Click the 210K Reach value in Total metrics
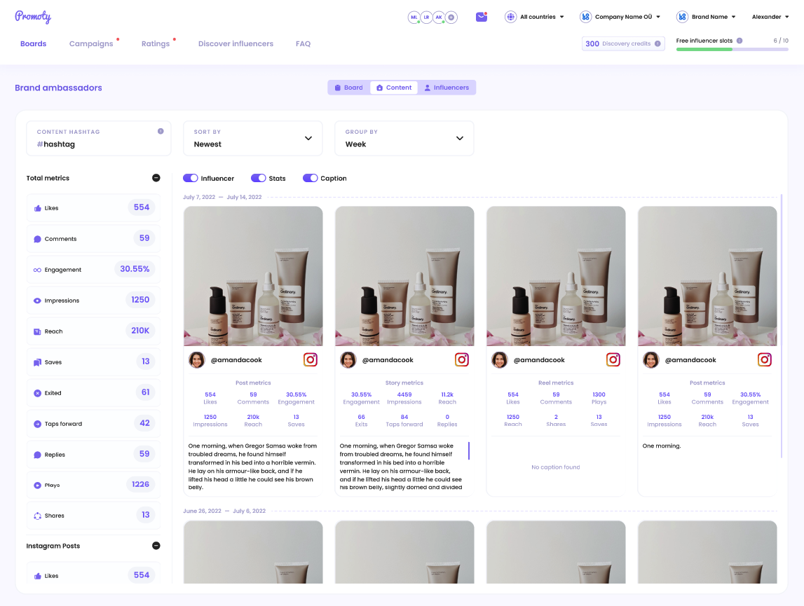Screen dimensions: 804x606 tap(140, 331)
